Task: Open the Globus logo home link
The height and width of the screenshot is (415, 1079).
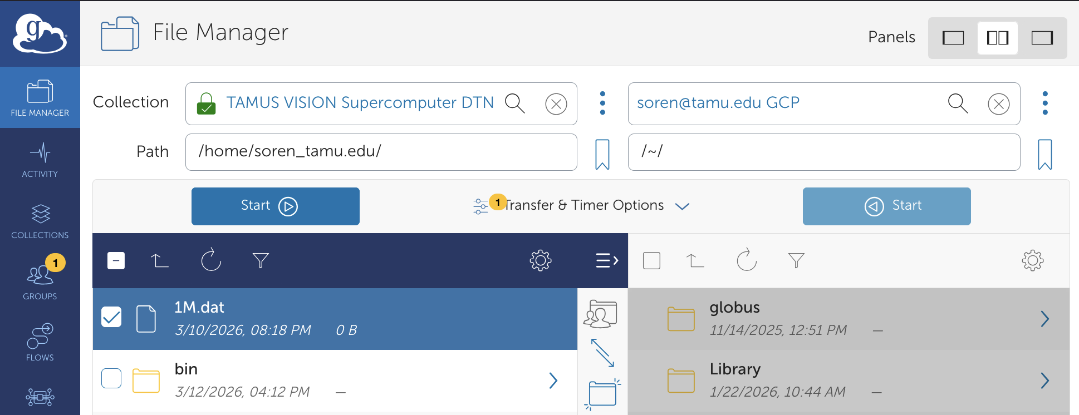Action: coord(40,33)
